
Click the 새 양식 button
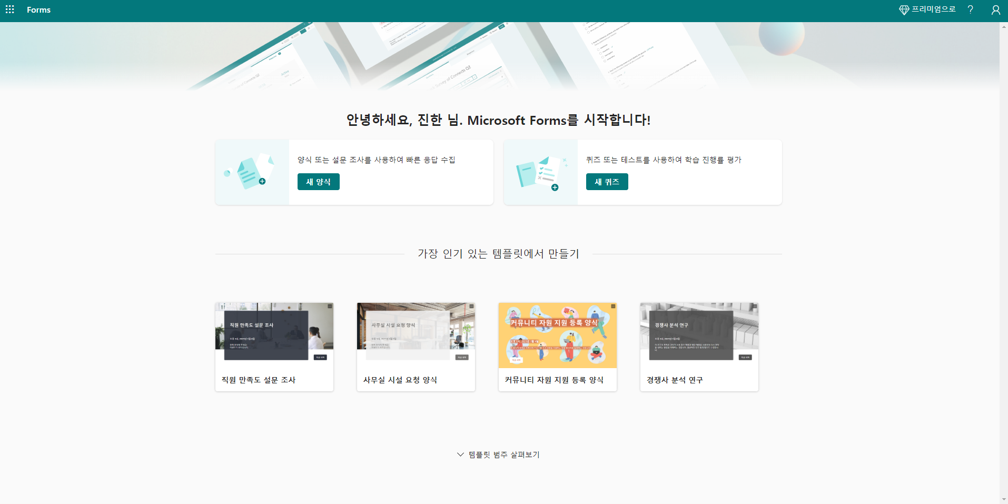[318, 182]
